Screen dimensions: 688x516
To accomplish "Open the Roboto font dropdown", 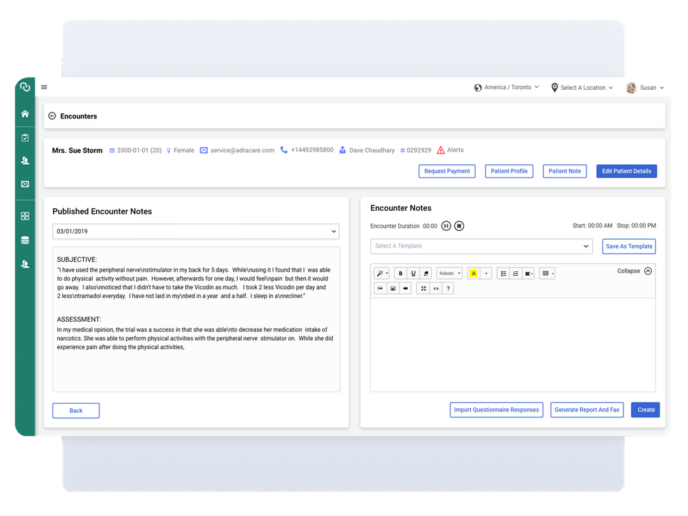I will click(449, 273).
